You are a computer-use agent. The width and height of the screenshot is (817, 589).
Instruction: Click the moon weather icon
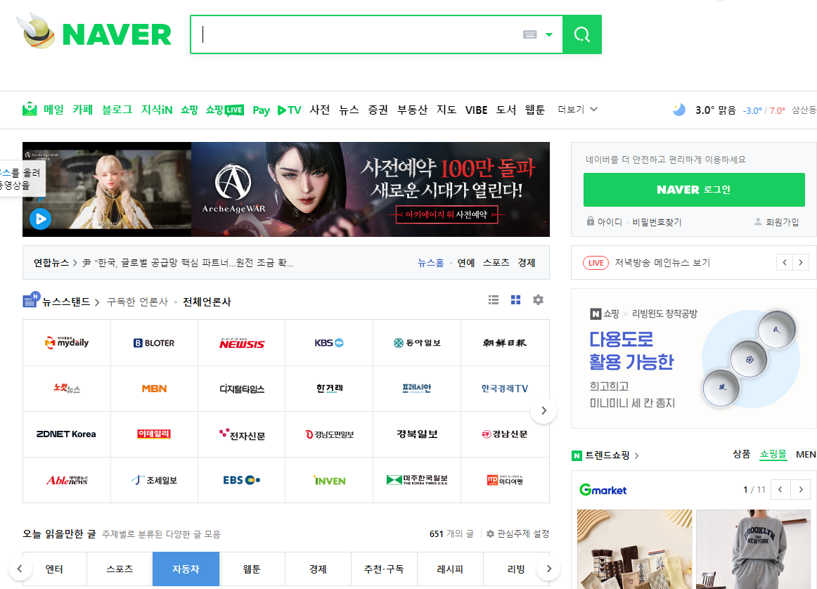(678, 110)
